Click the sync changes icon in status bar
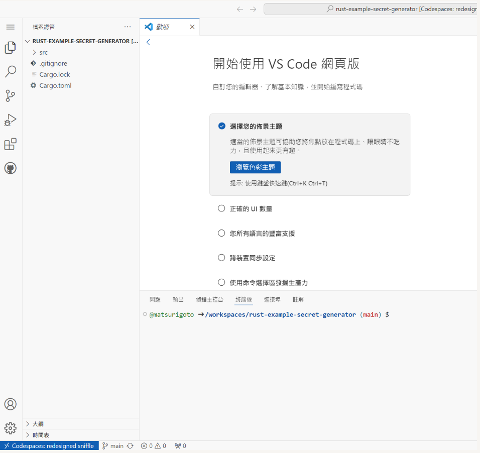This screenshot has width=480, height=453. [130, 446]
